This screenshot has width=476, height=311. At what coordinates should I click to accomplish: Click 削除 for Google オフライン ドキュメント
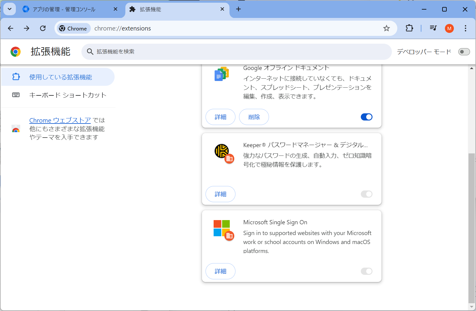click(254, 117)
